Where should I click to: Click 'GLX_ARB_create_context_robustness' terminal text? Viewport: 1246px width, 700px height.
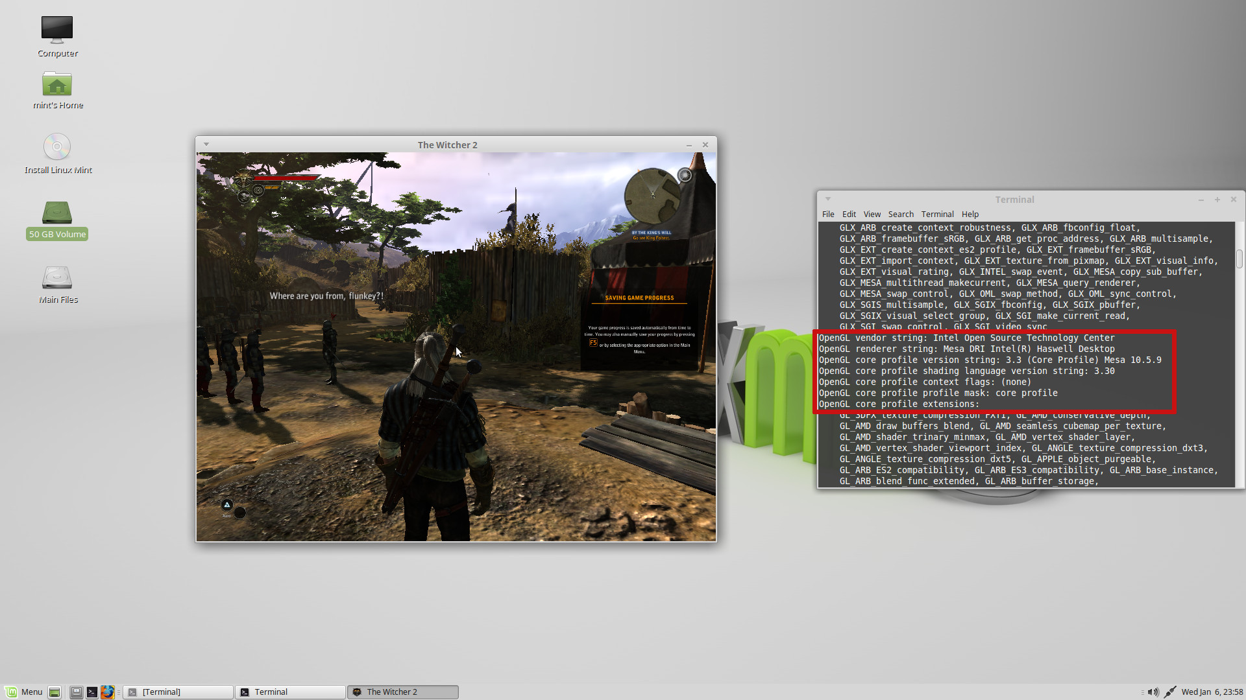[925, 227]
